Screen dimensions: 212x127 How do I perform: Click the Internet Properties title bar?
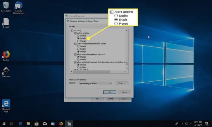pyautogui.click(x=86, y=16)
